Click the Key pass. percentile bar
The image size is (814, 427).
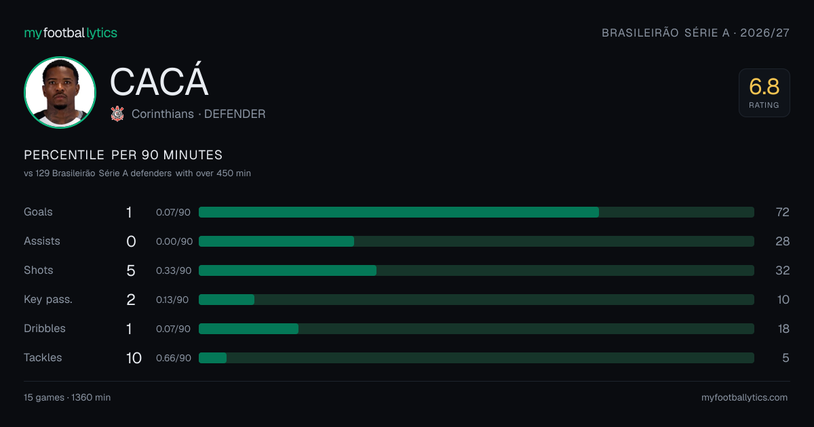476,300
